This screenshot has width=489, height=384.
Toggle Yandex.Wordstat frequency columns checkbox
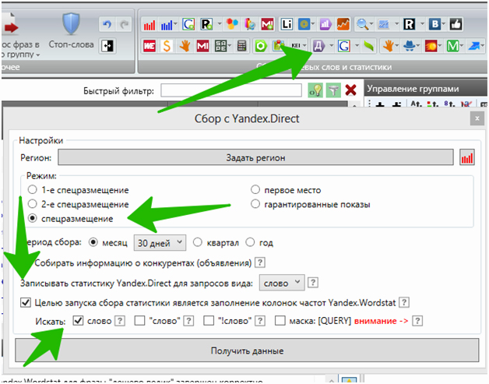click(26, 302)
